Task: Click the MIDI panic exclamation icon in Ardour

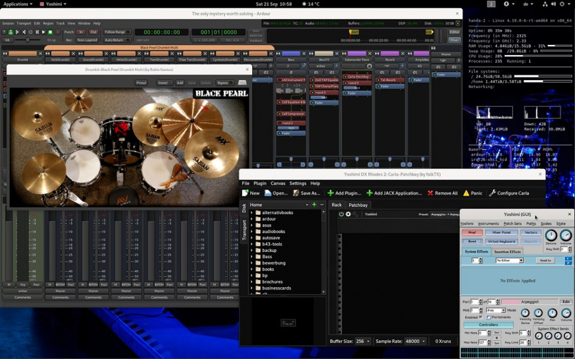Action: tap(4, 32)
